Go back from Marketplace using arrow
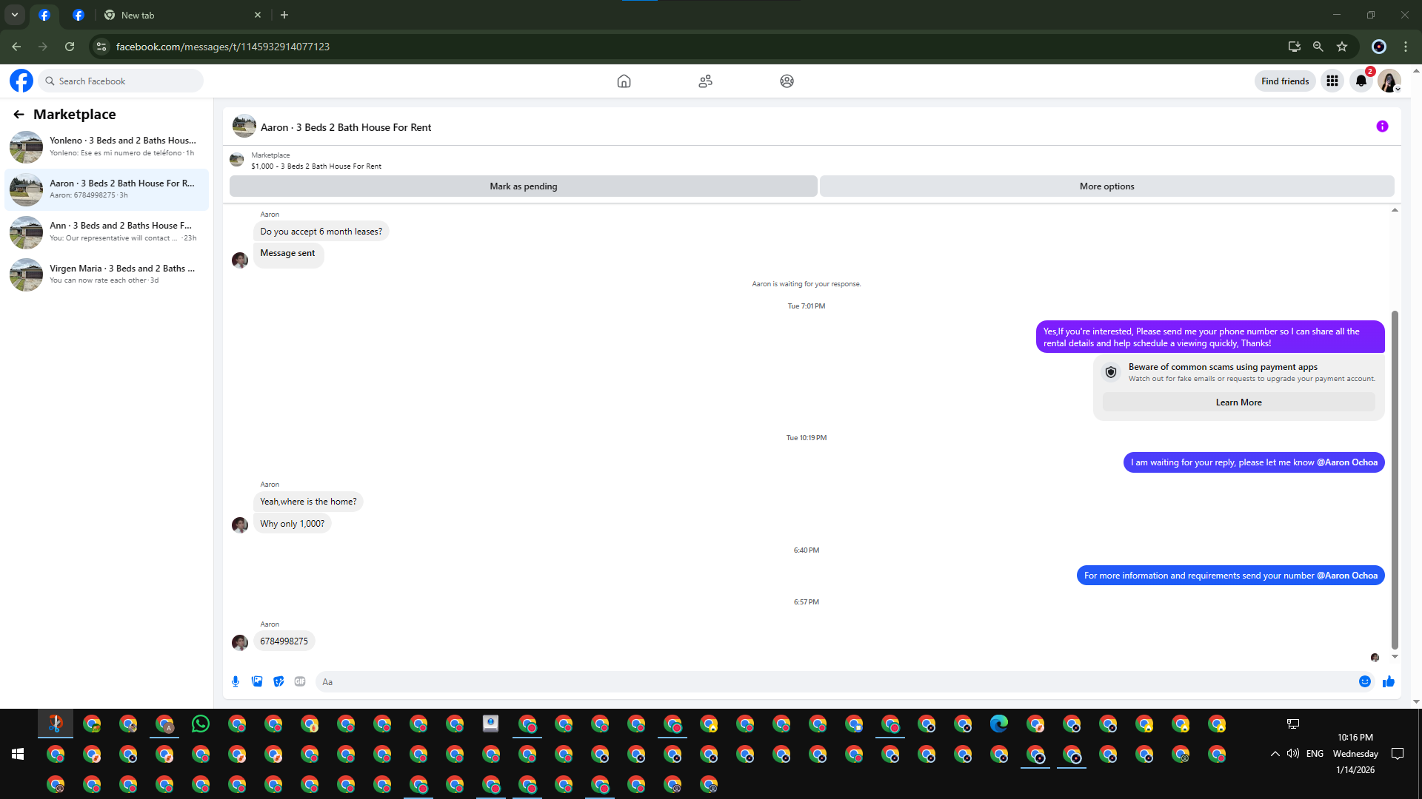 tap(19, 114)
